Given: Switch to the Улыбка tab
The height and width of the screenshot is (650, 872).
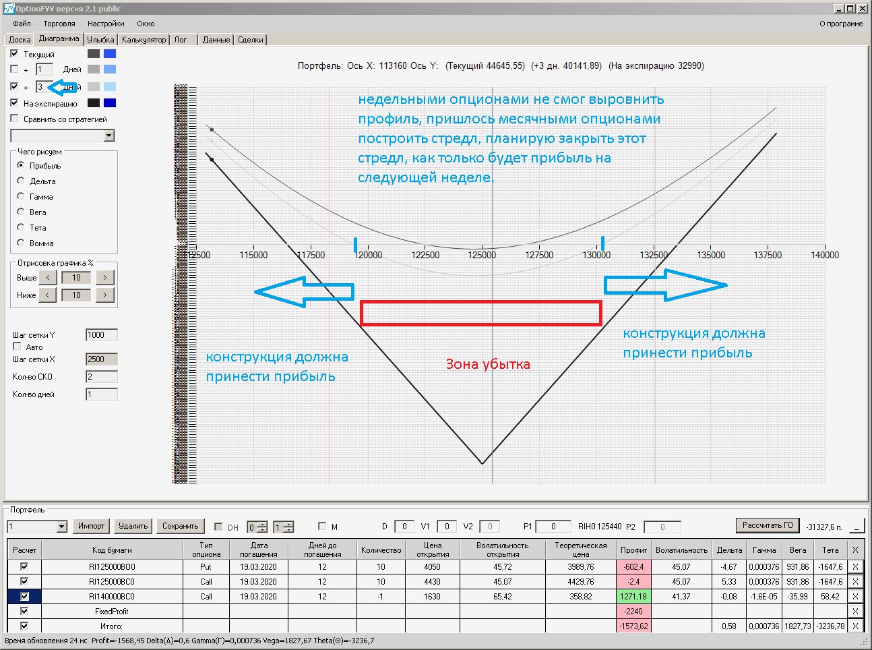Looking at the screenshot, I should (100, 40).
